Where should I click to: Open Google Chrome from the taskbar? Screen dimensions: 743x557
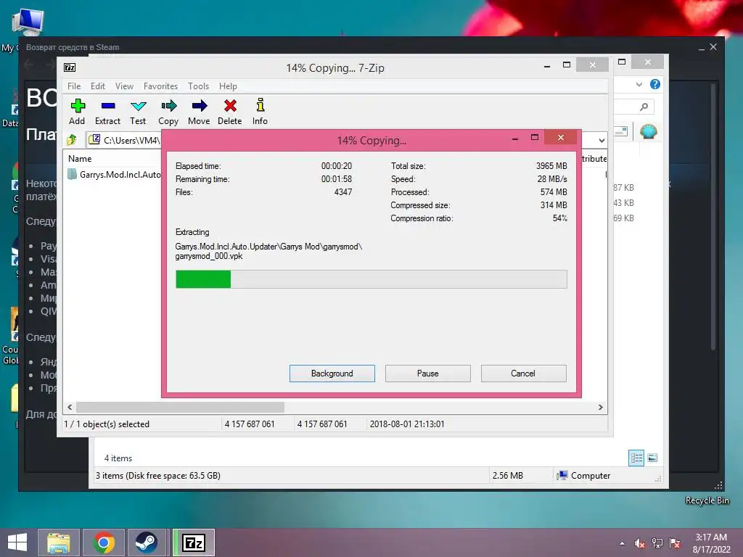coord(104,542)
